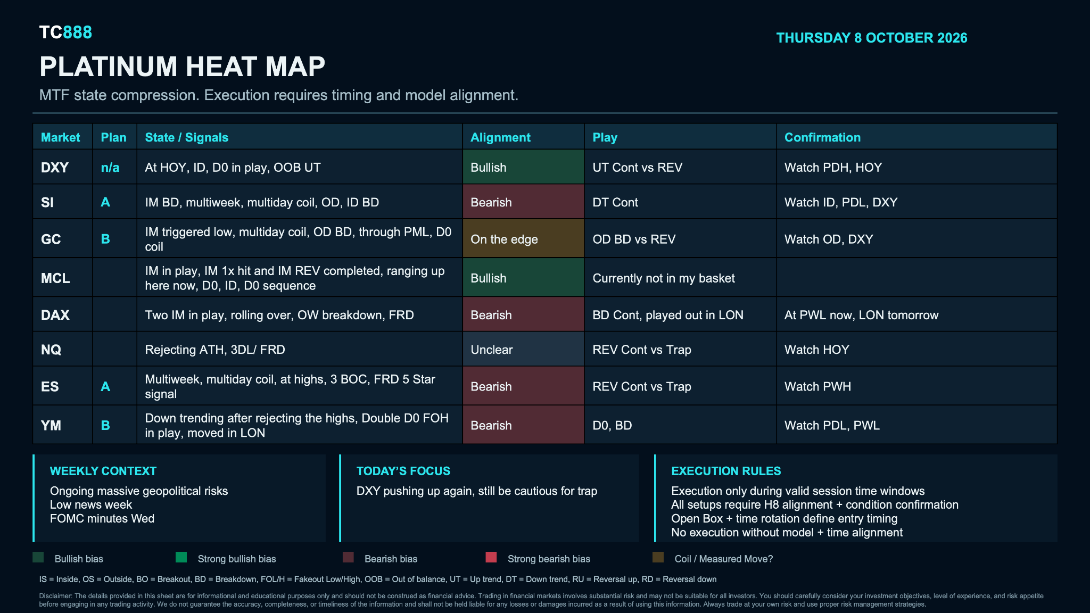Click 'Rejecting ATH, 3DL/ FRD' state cell

click(300, 349)
